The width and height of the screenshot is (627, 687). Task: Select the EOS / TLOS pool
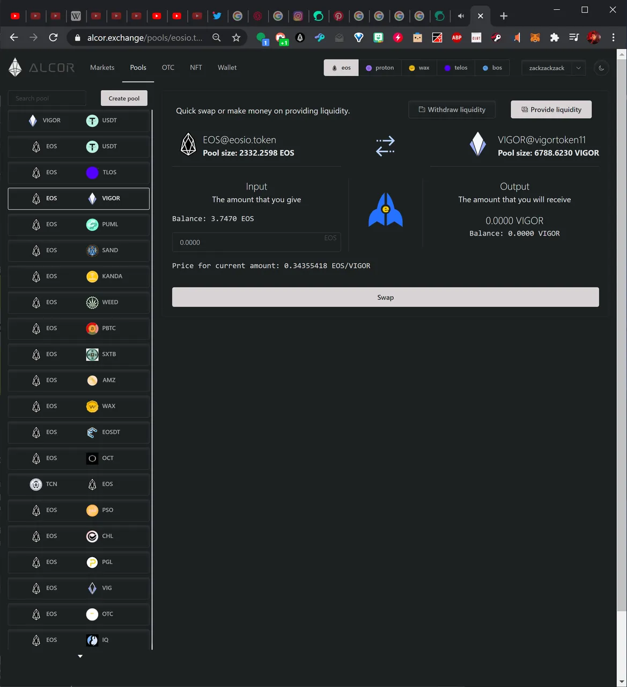[x=79, y=172]
